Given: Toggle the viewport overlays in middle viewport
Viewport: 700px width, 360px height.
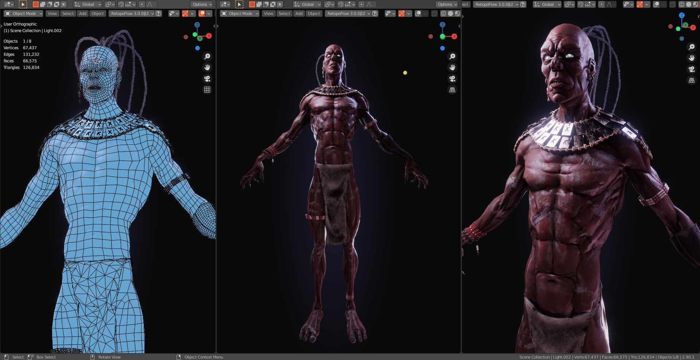Looking at the screenshot, I should tap(418, 13).
